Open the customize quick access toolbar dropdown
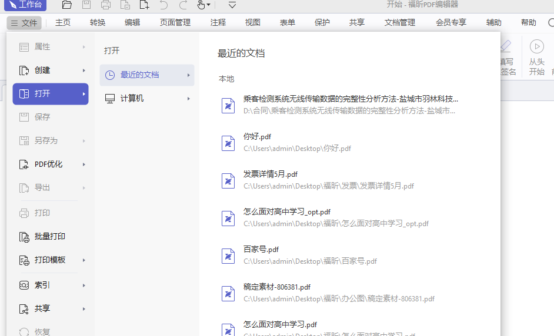 (232, 5)
